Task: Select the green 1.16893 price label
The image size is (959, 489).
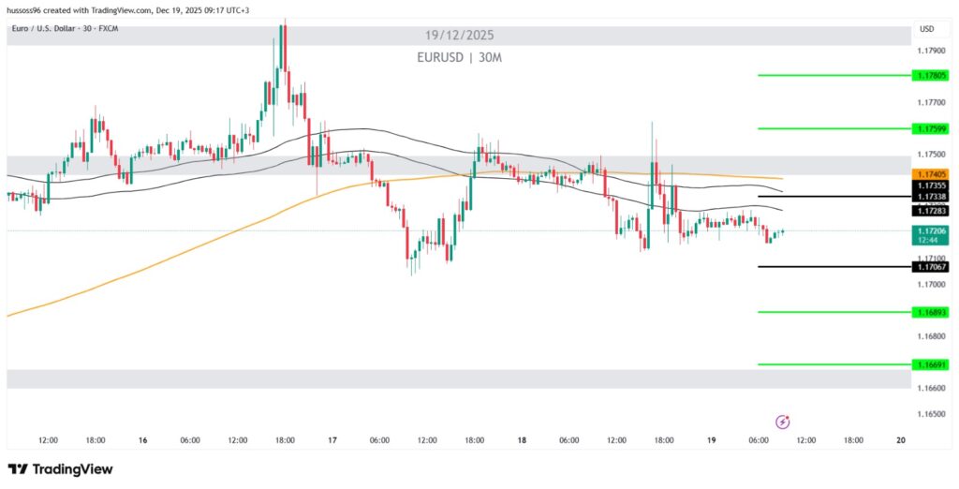Action: click(x=931, y=312)
